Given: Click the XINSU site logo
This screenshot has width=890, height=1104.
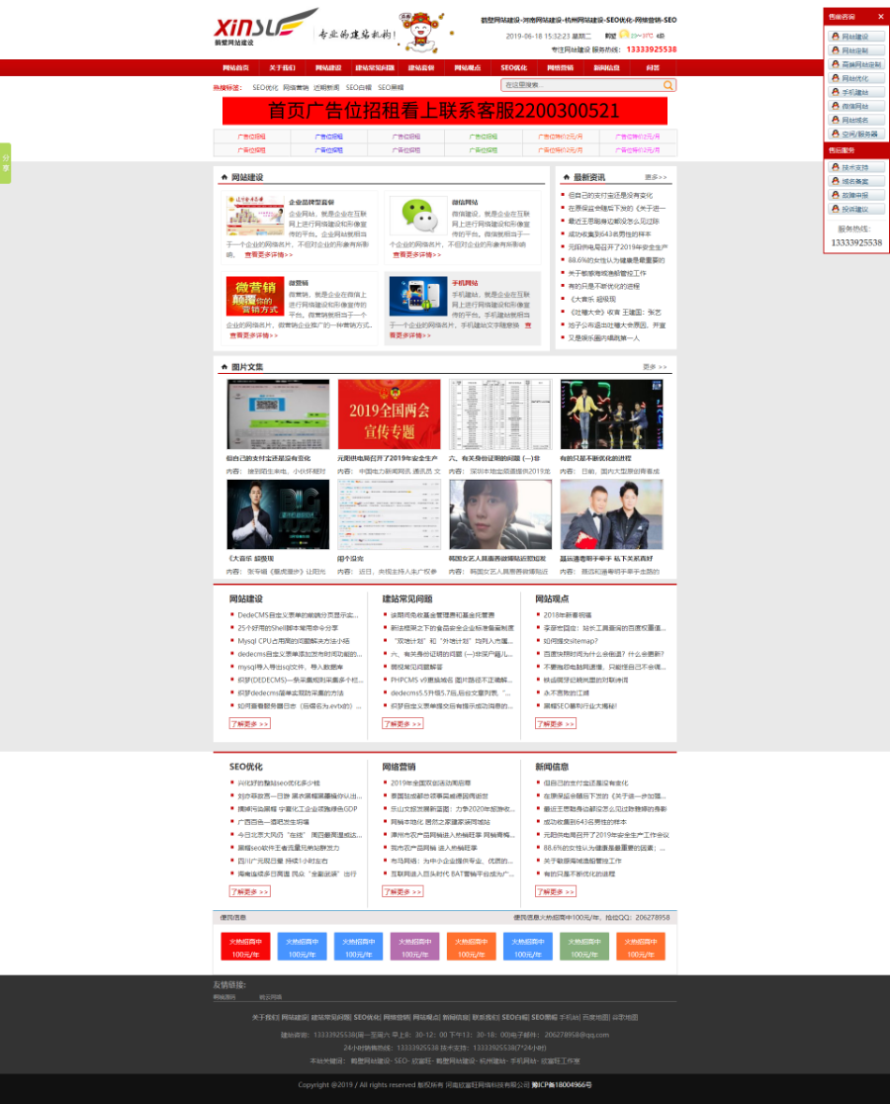Looking at the screenshot, I should (x=265, y=27).
